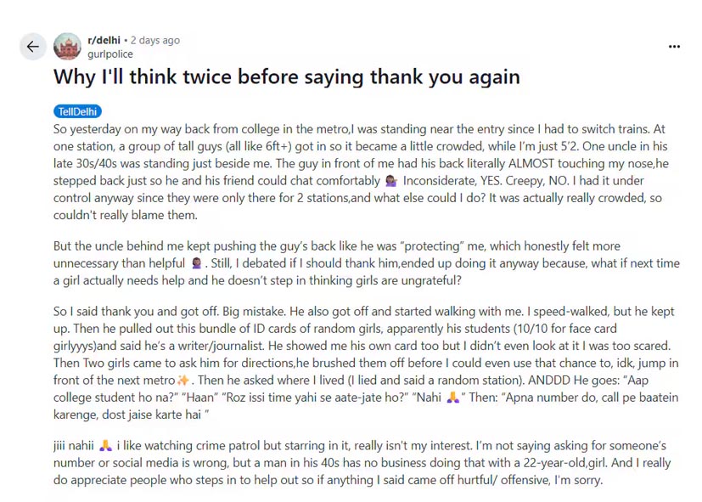Go to the r/delhi subreddit link
The width and height of the screenshot is (702, 502).
coord(104,40)
